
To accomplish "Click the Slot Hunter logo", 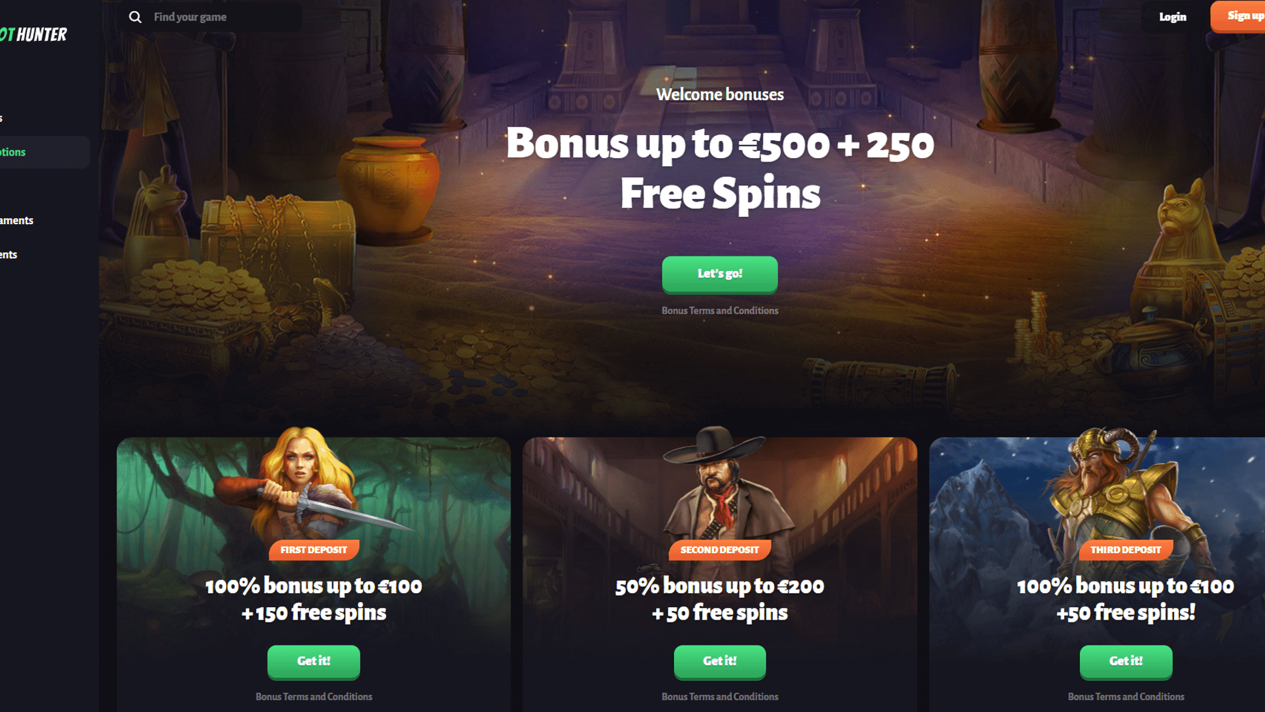I will click(x=34, y=34).
